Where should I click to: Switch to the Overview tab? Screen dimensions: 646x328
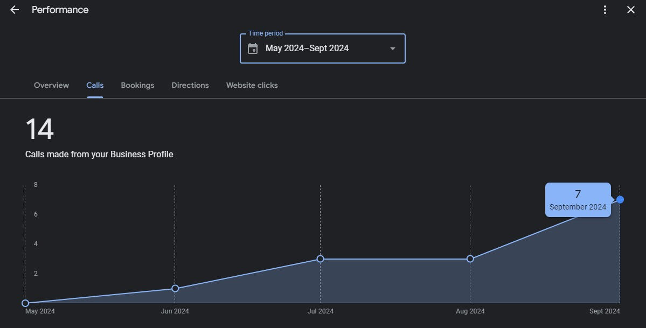click(51, 85)
